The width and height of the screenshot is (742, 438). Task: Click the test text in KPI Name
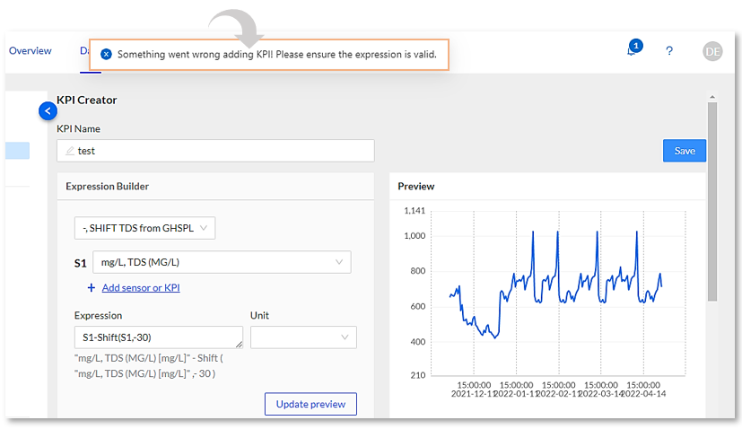[87, 151]
